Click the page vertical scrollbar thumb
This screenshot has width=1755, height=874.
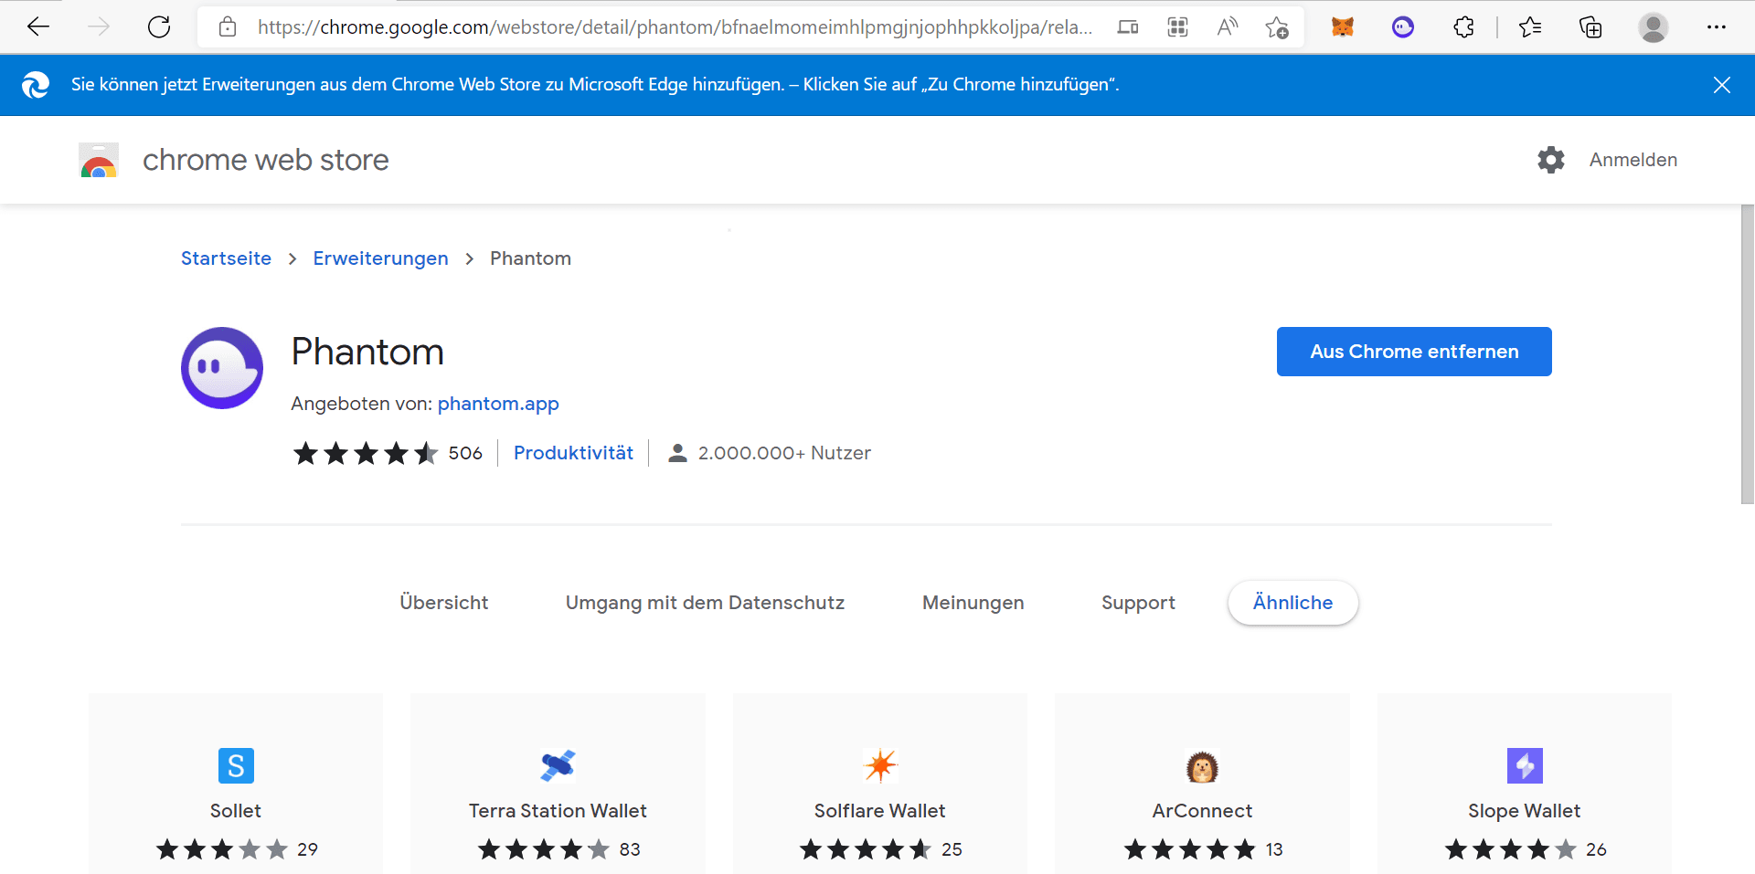click(1747, 354)
